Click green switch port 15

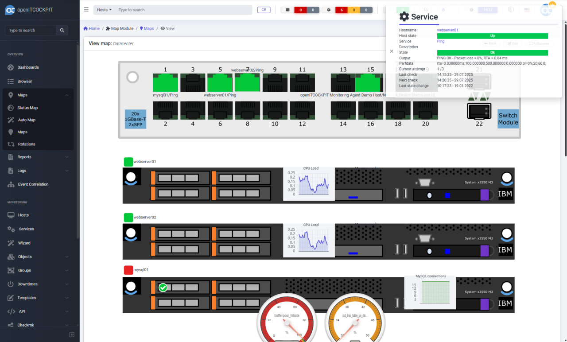[x=368, y=83]
